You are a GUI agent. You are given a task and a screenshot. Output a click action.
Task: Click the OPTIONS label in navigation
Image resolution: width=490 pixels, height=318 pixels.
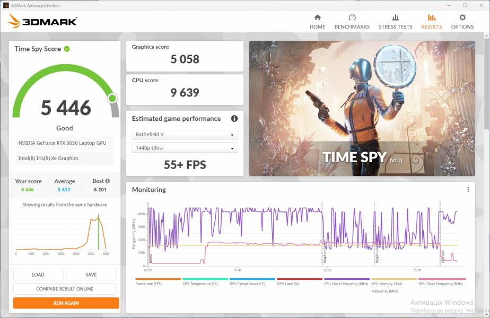click(462, 27)
